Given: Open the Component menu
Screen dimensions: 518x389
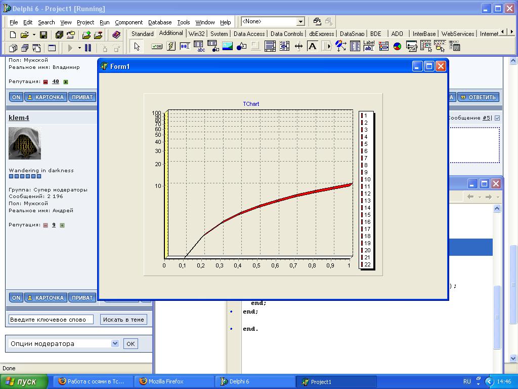Looking at the screenshot, I should [128, 22].
